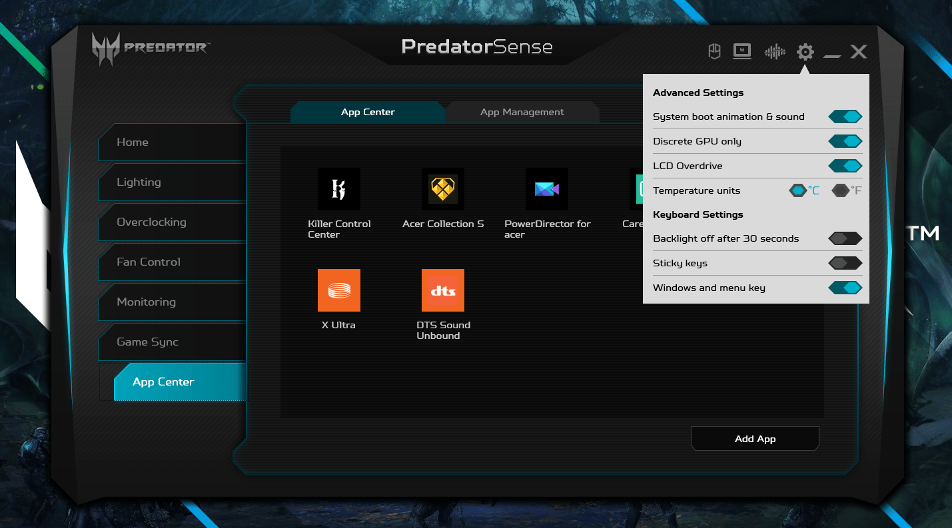Open Killer Control Center app icon
Screen dimensions: 952x528
pos(339,189)
